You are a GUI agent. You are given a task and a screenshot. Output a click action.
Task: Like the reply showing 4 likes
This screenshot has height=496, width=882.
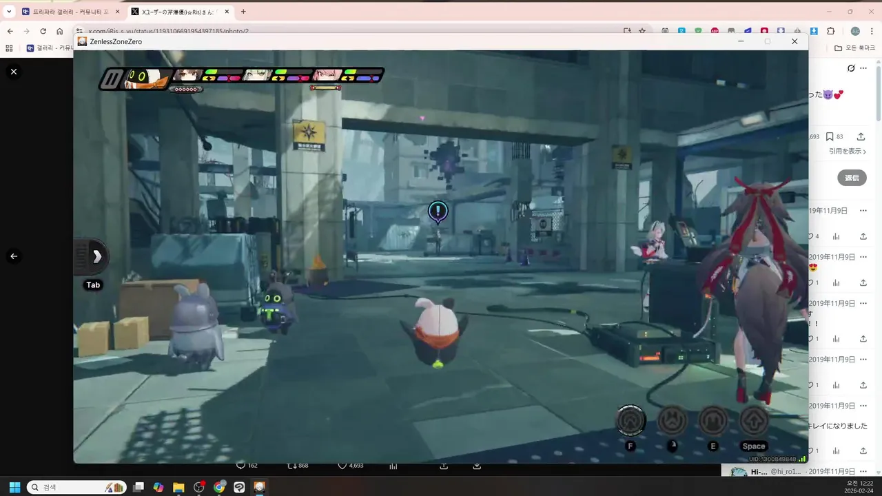point(813,236)
